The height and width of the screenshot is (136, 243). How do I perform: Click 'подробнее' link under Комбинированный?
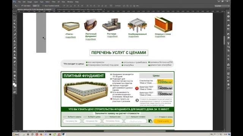(x=133, y=37)
